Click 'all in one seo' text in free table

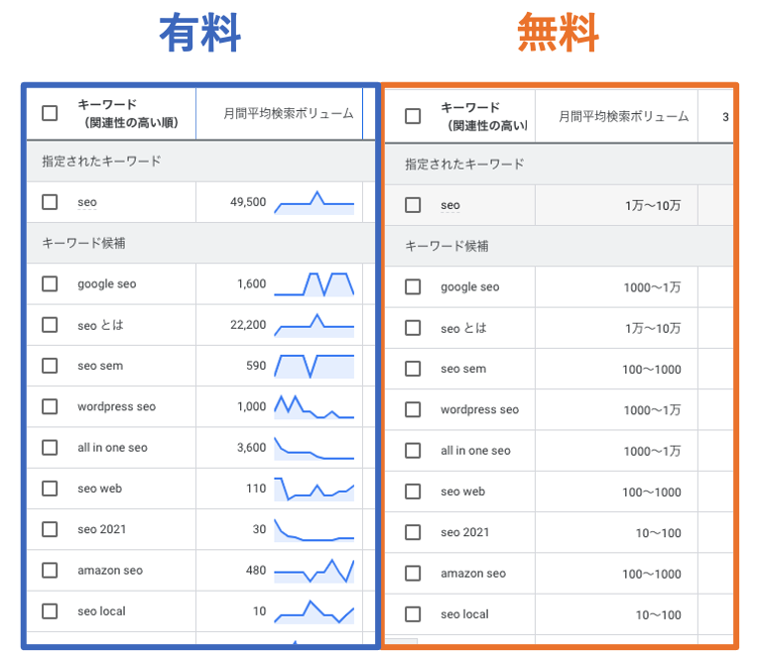(x=476, y=451)
